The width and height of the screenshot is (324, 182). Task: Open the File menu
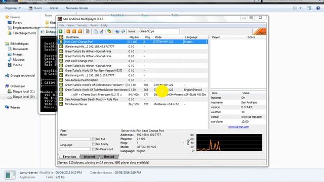click(62, 25)
